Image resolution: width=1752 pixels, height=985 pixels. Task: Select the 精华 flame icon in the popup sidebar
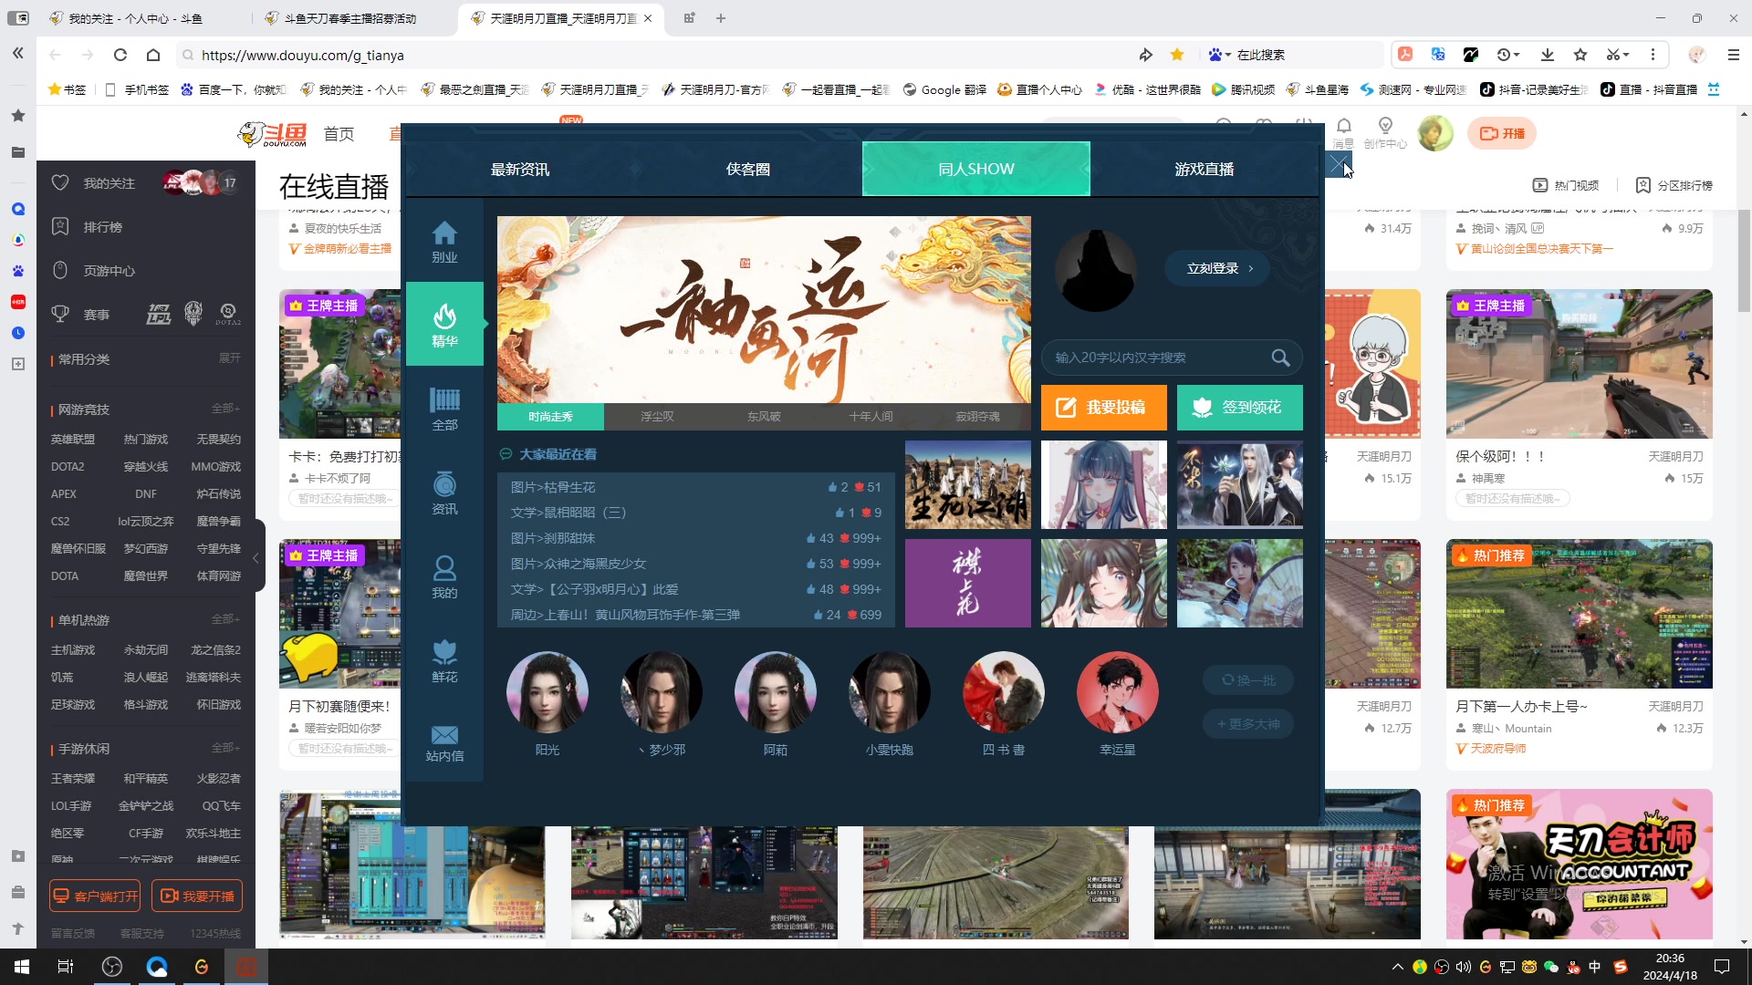coord(444,324)
